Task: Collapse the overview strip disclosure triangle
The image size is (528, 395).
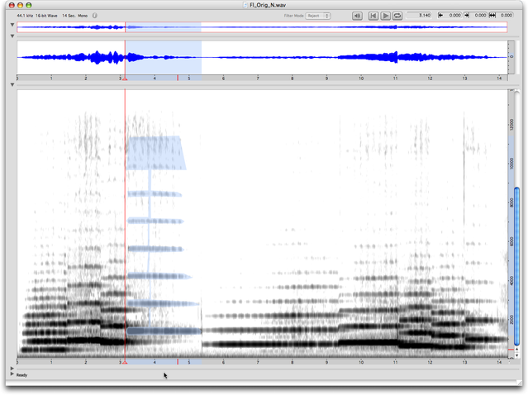Action: click(12, 26)
